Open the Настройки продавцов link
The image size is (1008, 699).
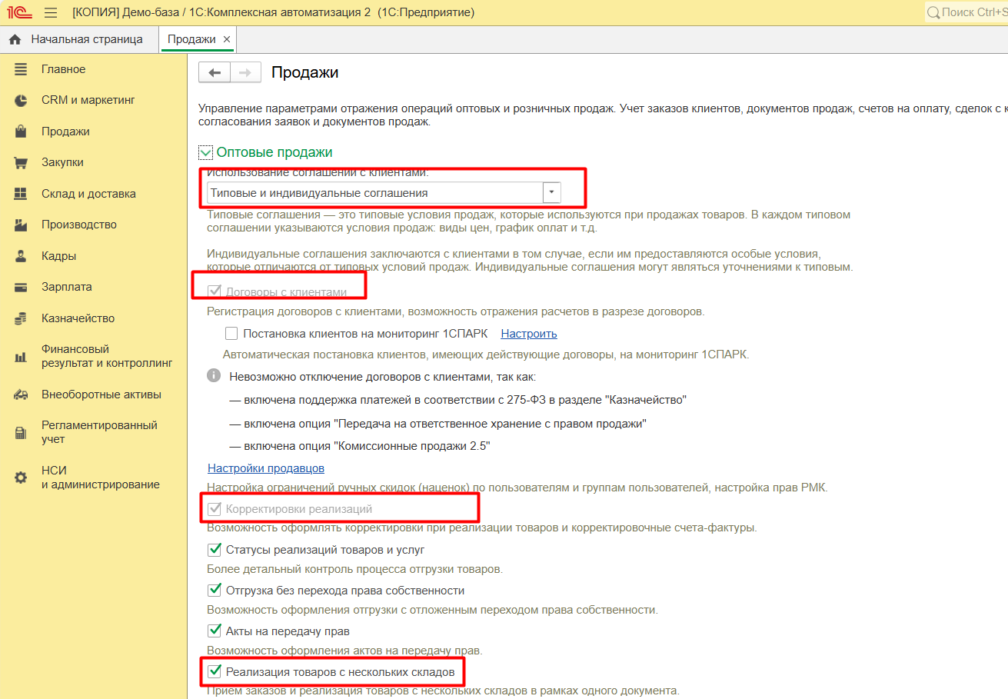coord(266,468)
